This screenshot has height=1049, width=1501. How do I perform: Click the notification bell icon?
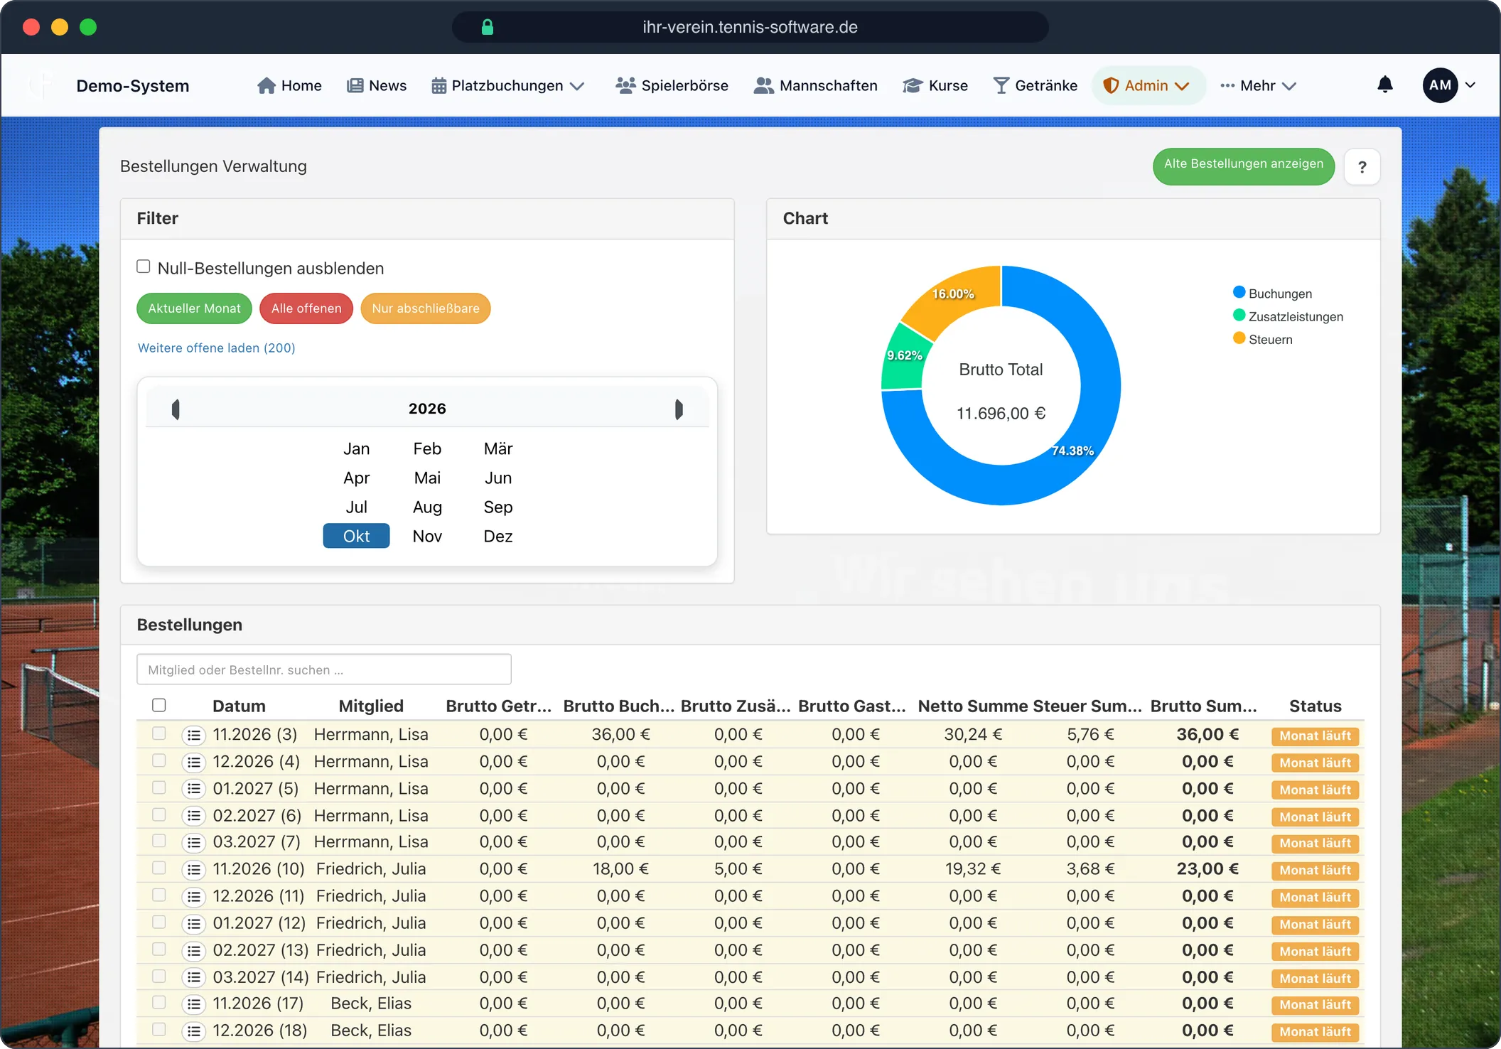1384,85
